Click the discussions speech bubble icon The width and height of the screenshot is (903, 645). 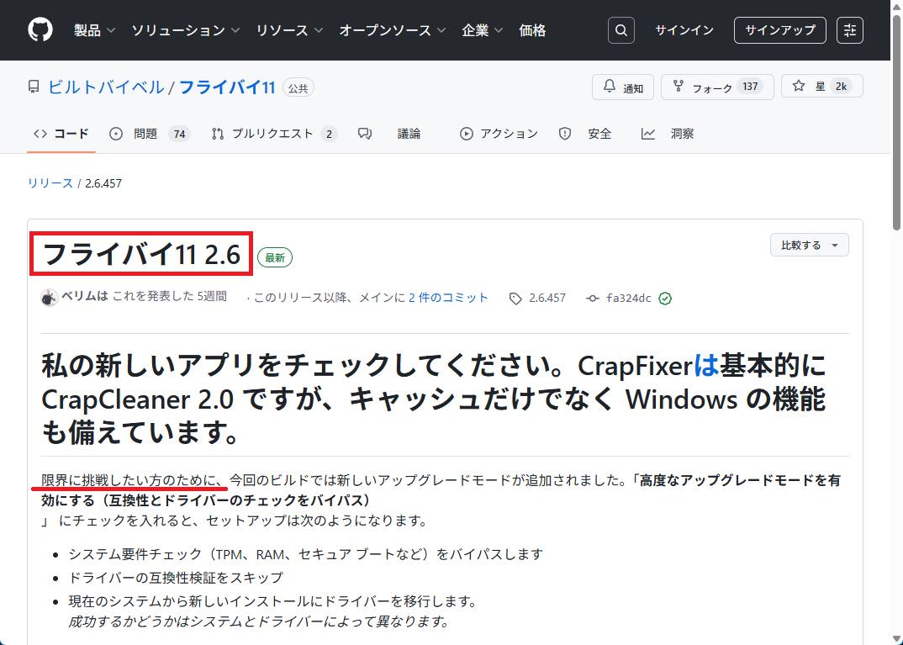pos(365,134)
